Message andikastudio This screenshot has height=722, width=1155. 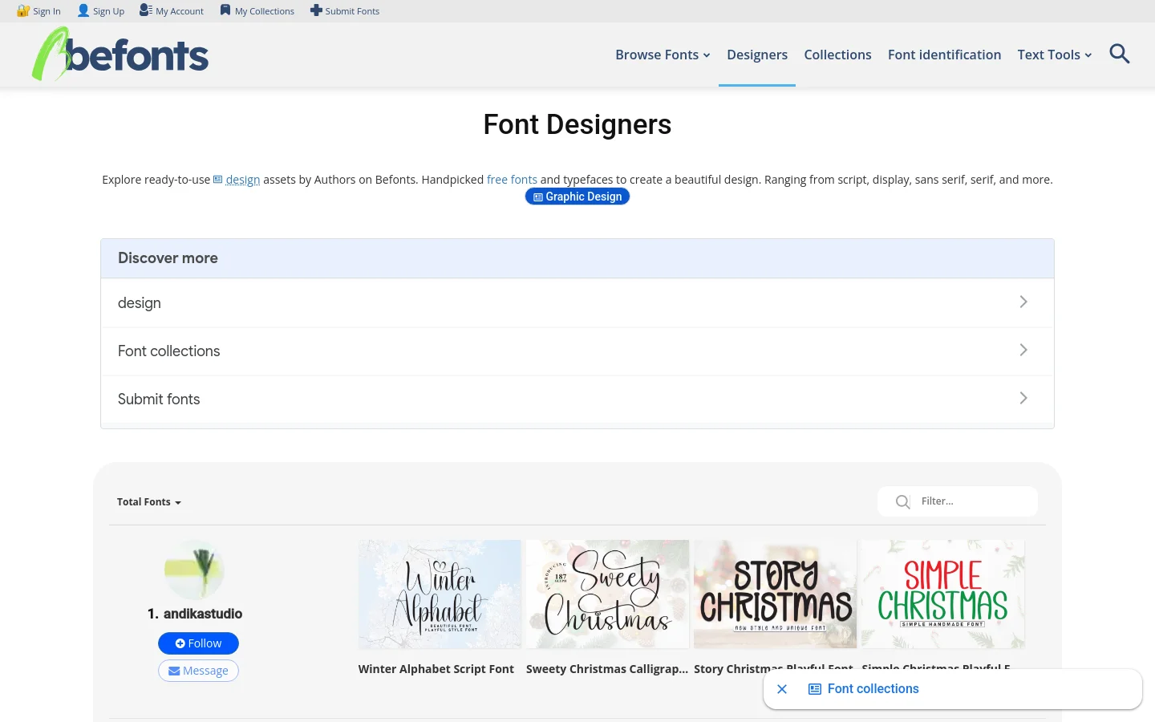(198, 671)
